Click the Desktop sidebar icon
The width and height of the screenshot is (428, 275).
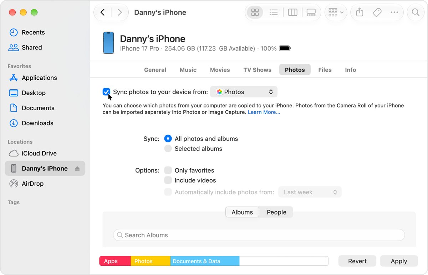(x=14, y=93)
